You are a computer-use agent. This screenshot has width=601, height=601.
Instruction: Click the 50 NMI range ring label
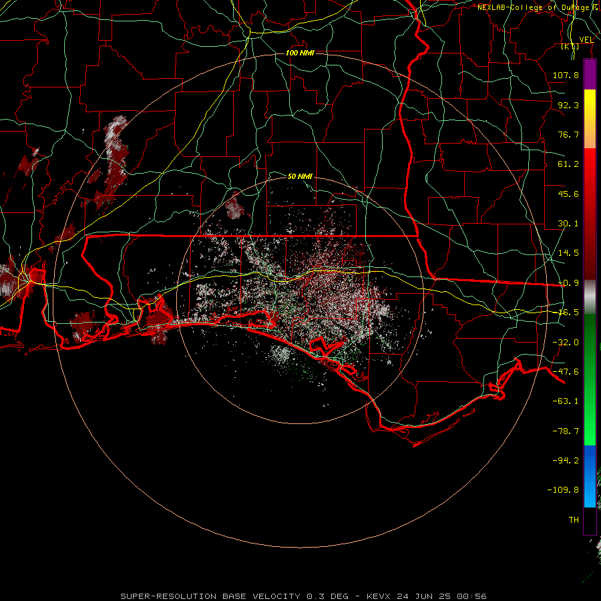tap(300, 176)
